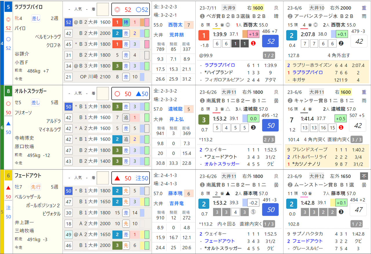This screenshot has height=254, width=371.
Task: Click the breeder name 三嶋牧場
Action: (x=24, y=231)
